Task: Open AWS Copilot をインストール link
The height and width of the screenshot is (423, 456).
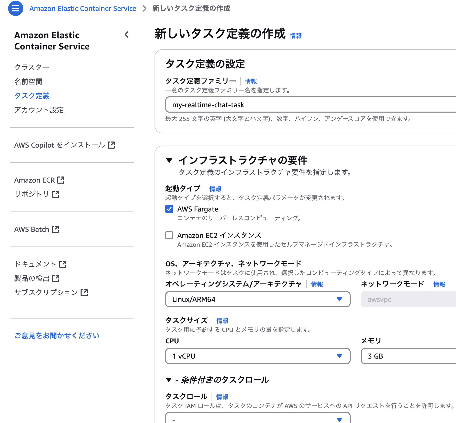Action: [x=60, y=145]
